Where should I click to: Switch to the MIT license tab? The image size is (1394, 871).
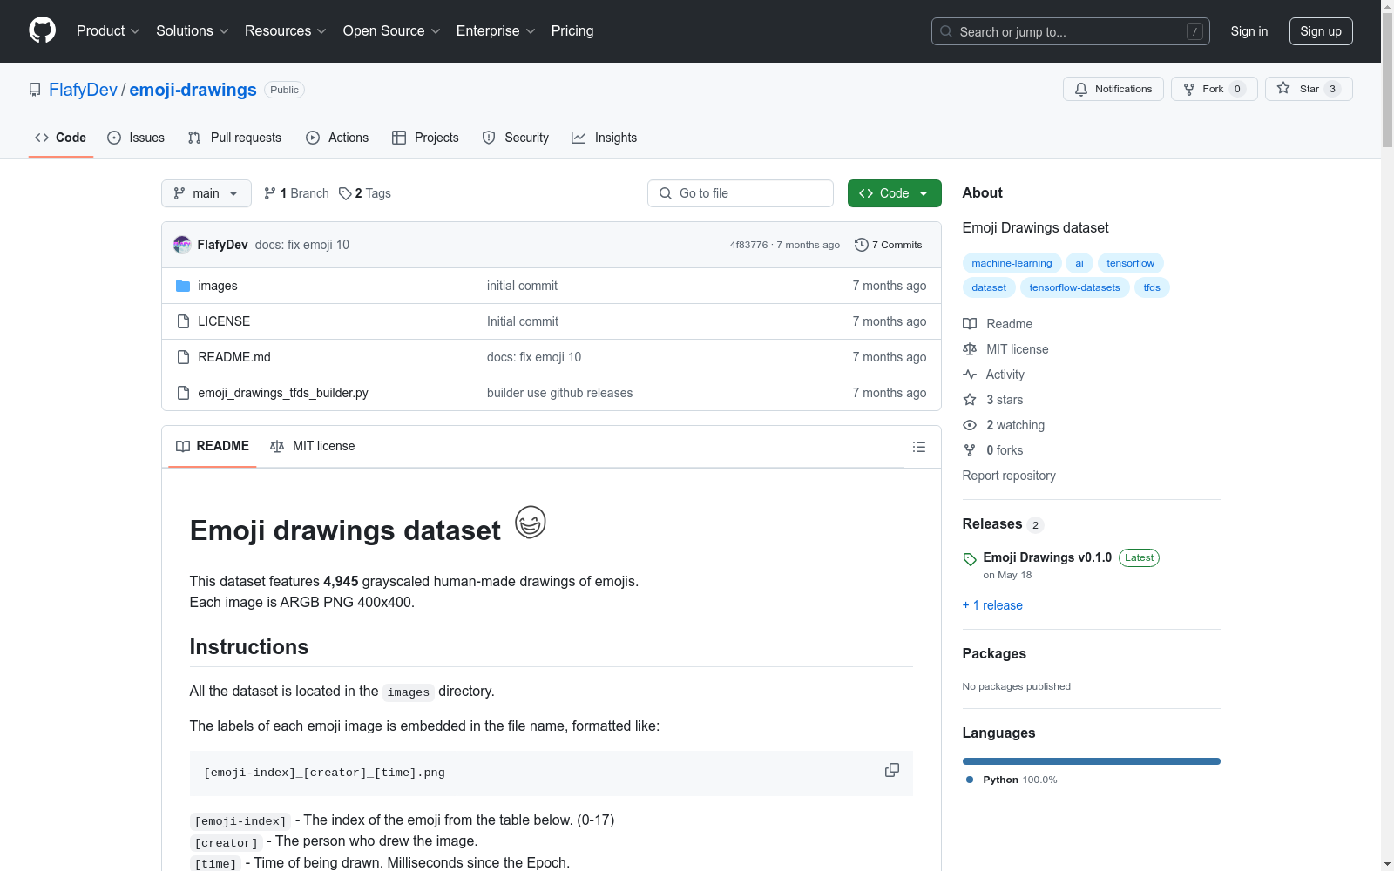coord(313,446)
